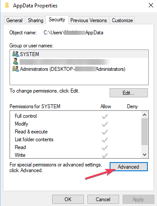The height and width of the screenshot is (206, 157).
Task: Switch to the Previous Versions tab
Action: pos(89,20)
